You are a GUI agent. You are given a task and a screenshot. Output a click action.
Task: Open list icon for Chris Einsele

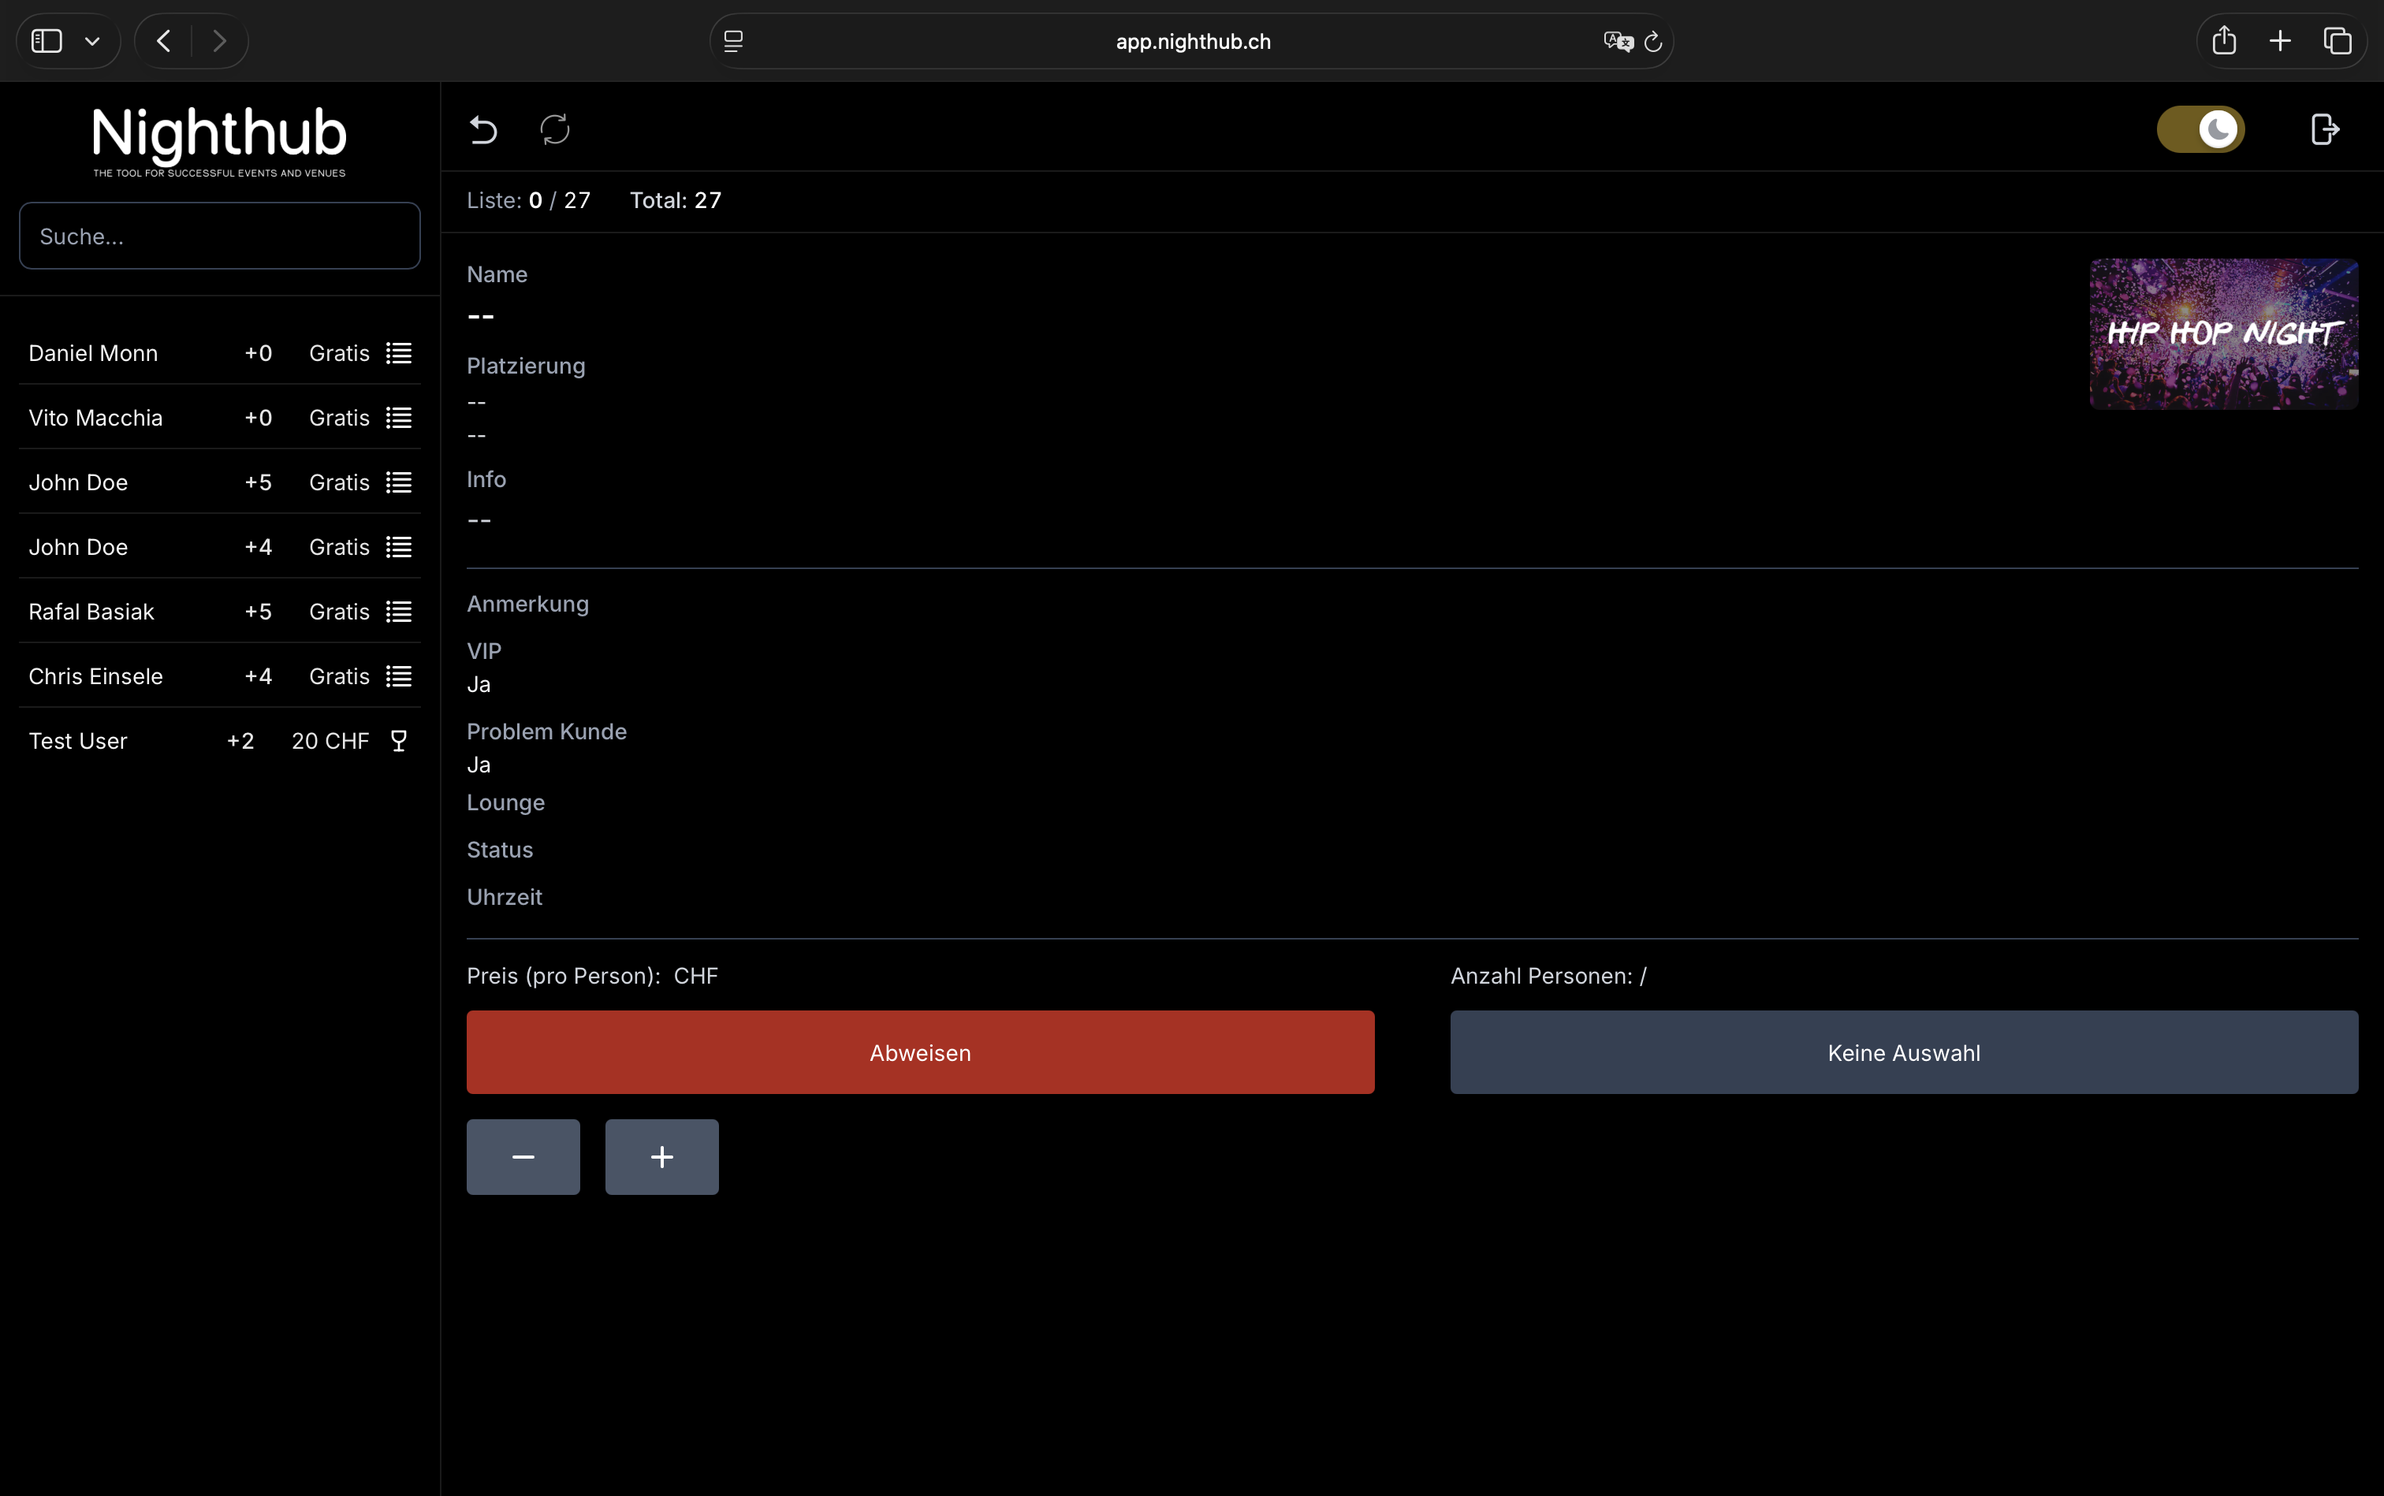pyautogui.click(x=399, y=677)
